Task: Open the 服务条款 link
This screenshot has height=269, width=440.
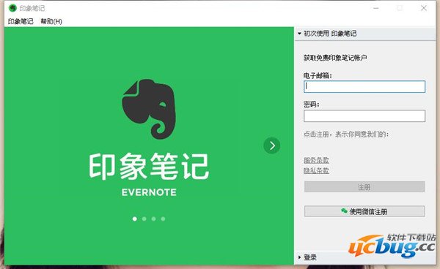Action: [316, 160]
